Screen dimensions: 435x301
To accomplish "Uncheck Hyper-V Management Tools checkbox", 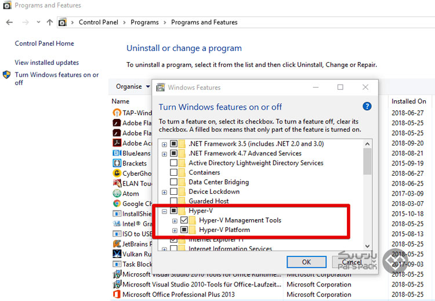I will click(x=184, y=220).
